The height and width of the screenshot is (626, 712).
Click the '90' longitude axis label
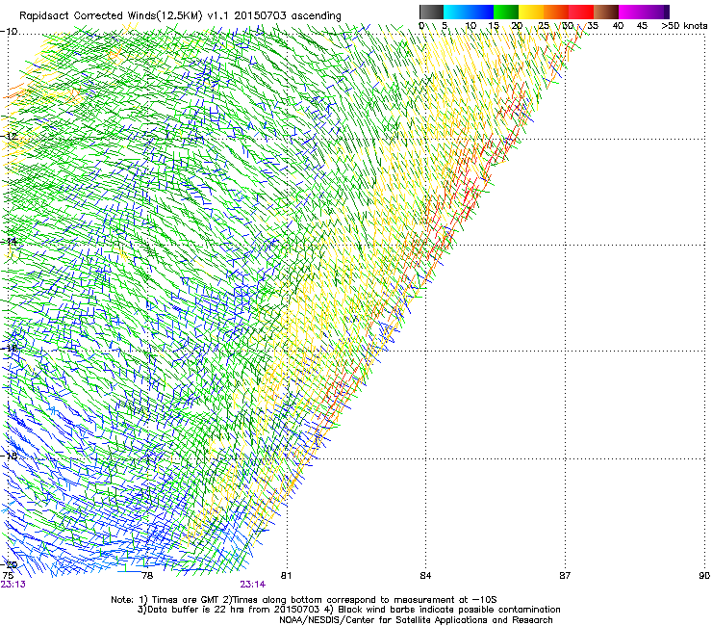pos(704,576)
